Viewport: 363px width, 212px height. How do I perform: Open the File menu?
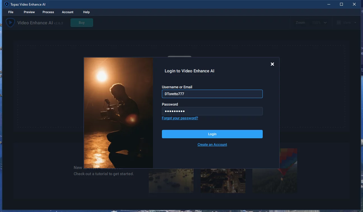[11, 12]
